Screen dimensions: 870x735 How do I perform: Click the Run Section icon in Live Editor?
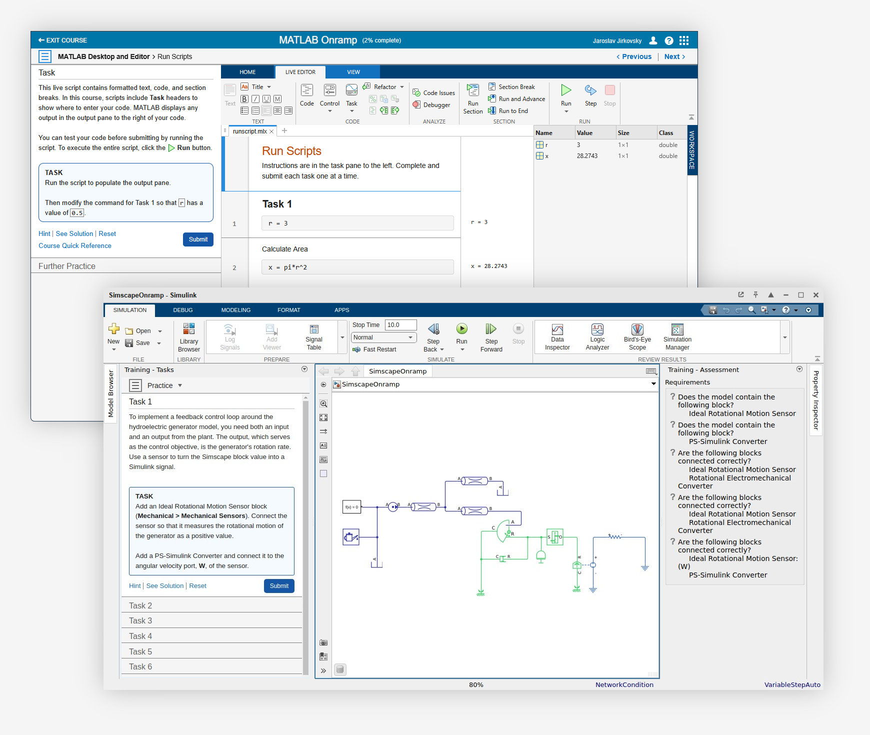pos(472,90)
